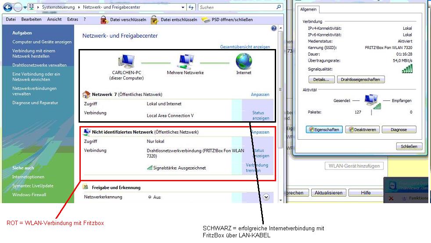Expand the Netzwerkerkennung chevron
Screen dimensions: 431x243
point(266,197)
